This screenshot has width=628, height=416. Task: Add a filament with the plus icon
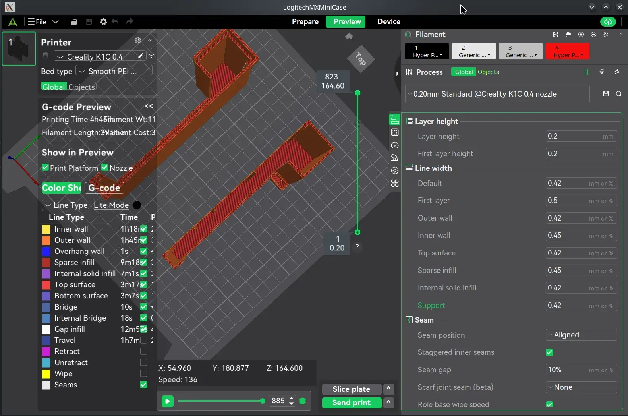click(x=581, y=35)
